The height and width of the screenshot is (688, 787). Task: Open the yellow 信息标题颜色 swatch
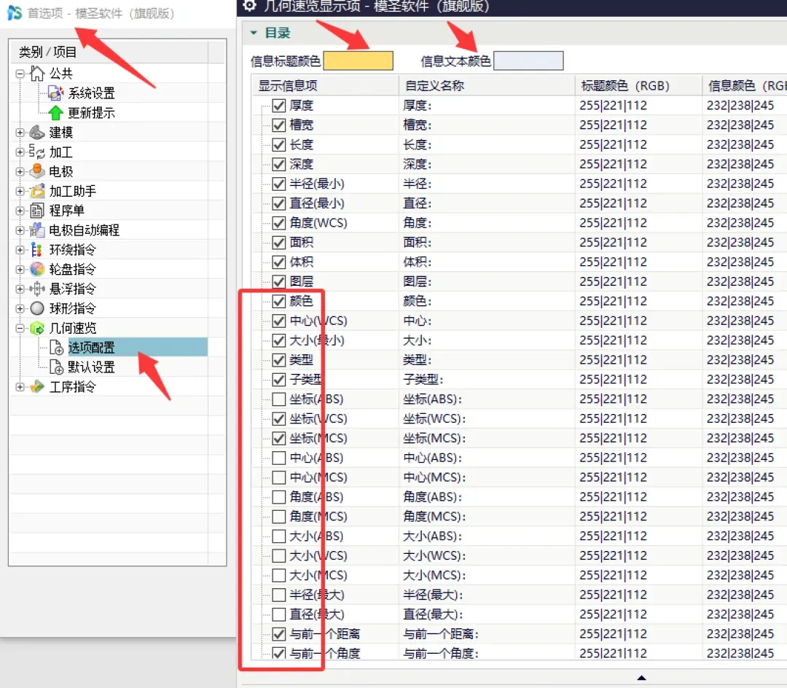click(358, 60)
